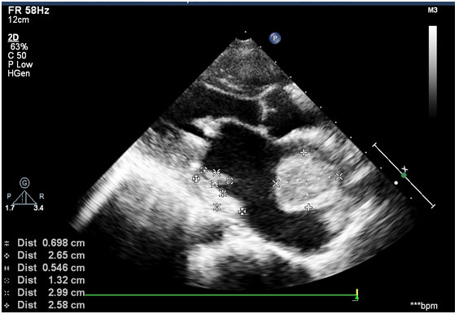Click the 2D mode label

click(13, 37)
